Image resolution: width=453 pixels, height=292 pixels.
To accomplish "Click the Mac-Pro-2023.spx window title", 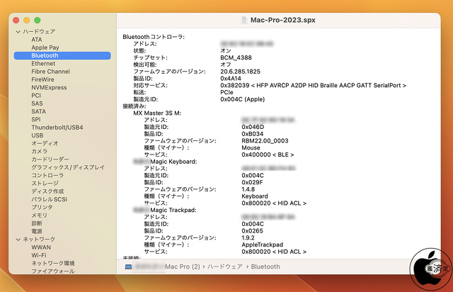I will click(x=283, y=20).
